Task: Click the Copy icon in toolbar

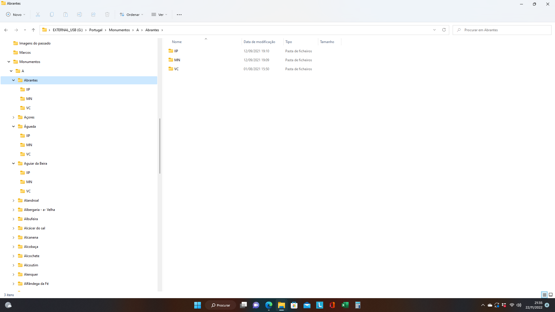Action: coord(52,14)
